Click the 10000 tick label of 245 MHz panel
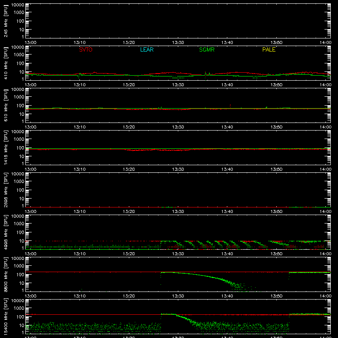Screen dimensions: 338x338 [18, 5]
